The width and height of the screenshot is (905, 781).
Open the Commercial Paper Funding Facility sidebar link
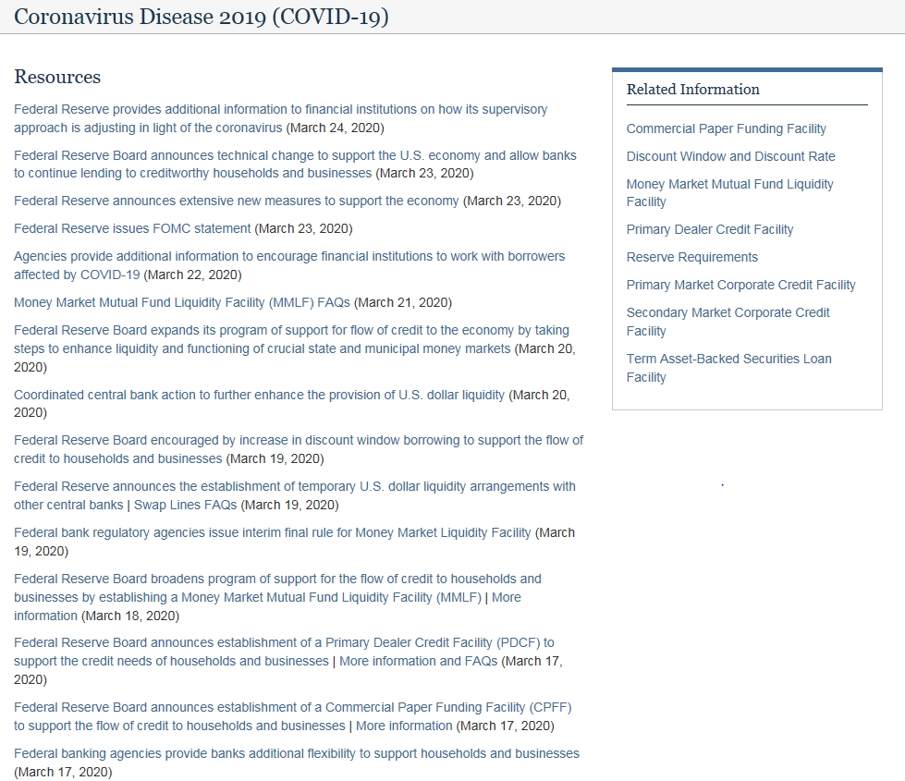[x=726, y=128]
